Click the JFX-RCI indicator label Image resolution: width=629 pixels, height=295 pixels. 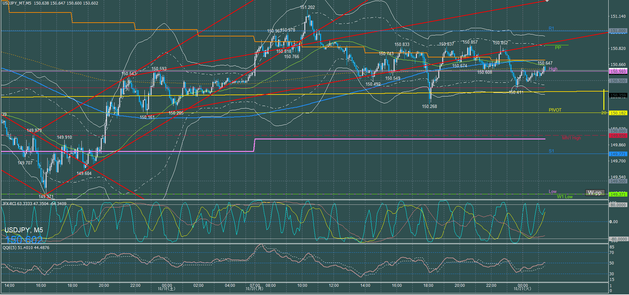point(34,204)
